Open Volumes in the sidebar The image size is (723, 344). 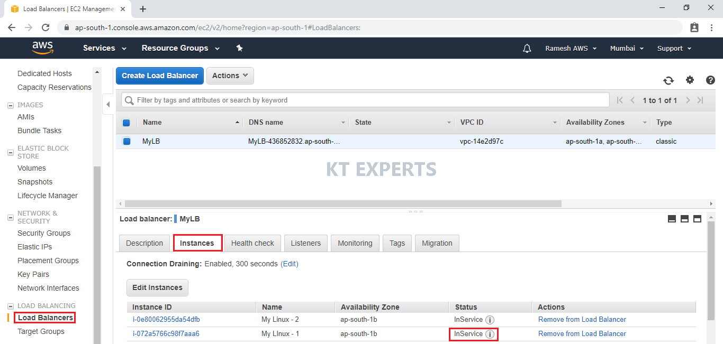click(x=32, y=169)
